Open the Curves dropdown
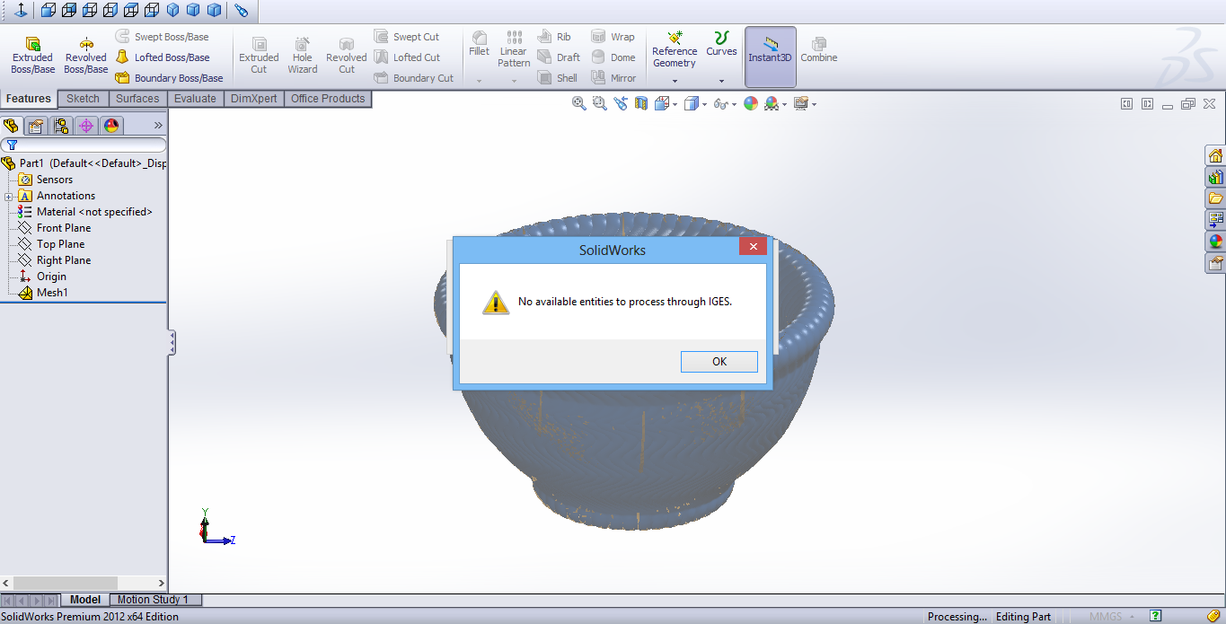 721,81
